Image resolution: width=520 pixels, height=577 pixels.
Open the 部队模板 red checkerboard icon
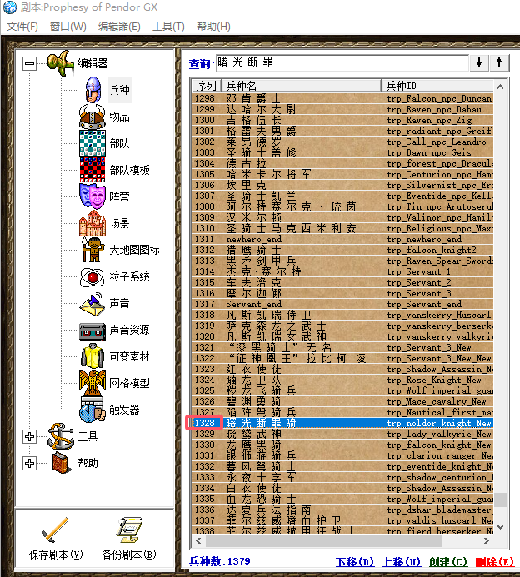tap(92, 170)
